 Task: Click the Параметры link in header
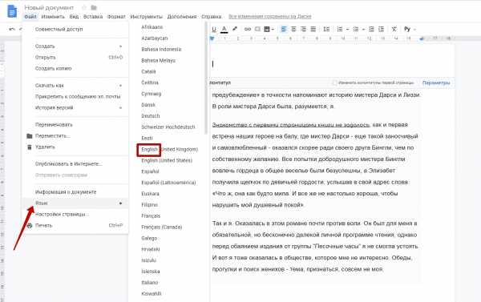(436, 83)
